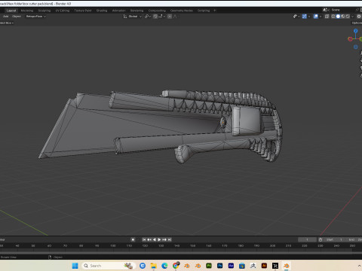362x271 pixels.
Task: Switch to the Rendering workspace tab
Action: click(x=137, y=11)
